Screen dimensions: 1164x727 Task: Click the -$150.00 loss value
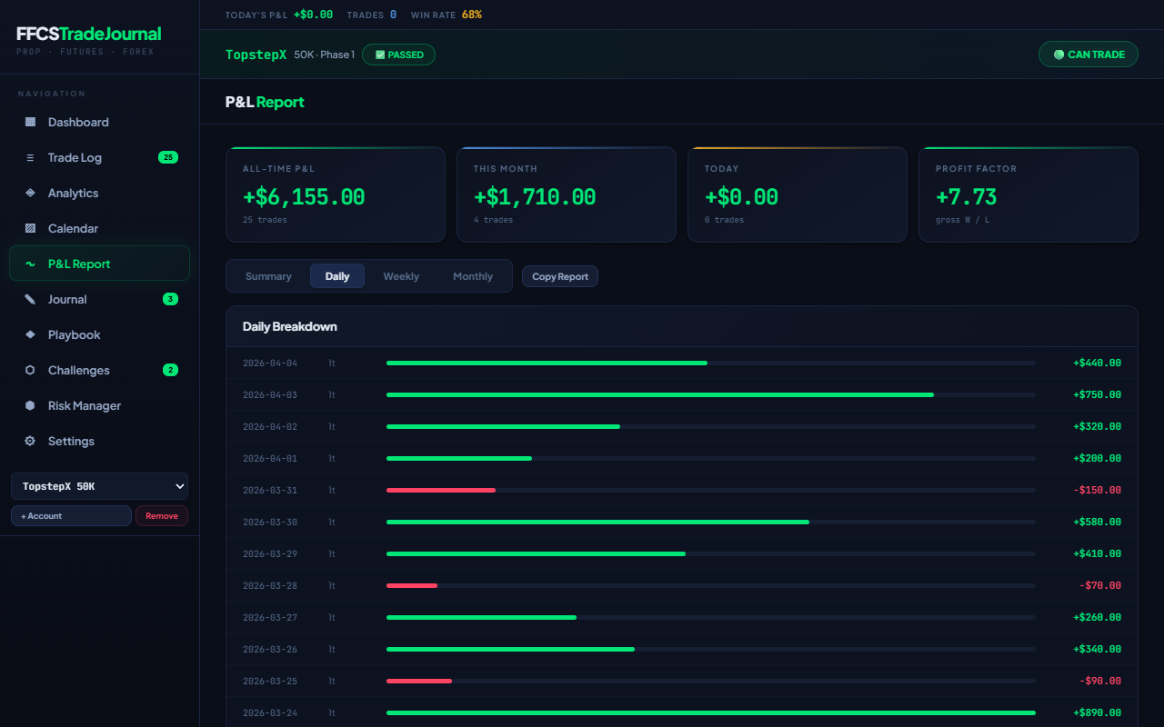(1097, 490)
